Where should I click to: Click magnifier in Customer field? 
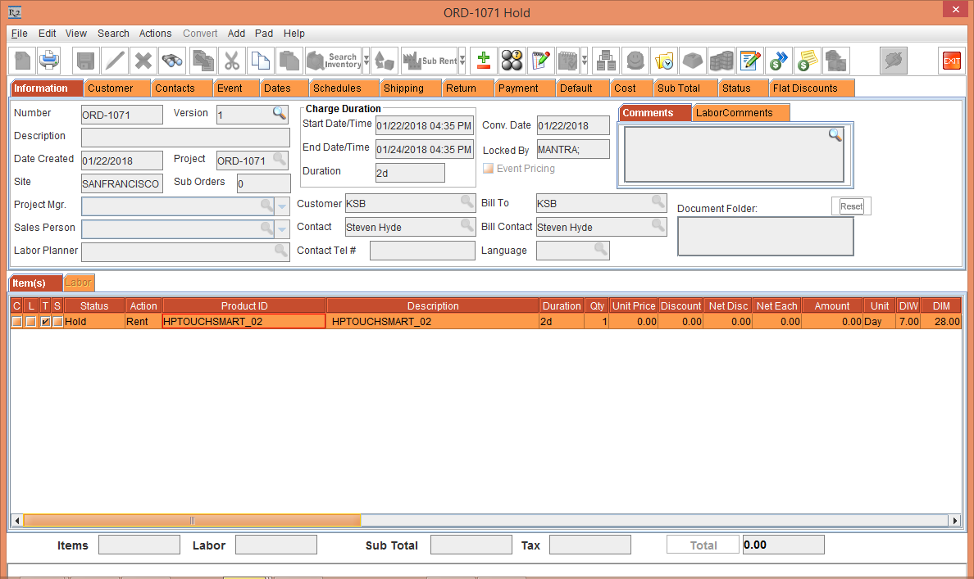pos(467,202)
